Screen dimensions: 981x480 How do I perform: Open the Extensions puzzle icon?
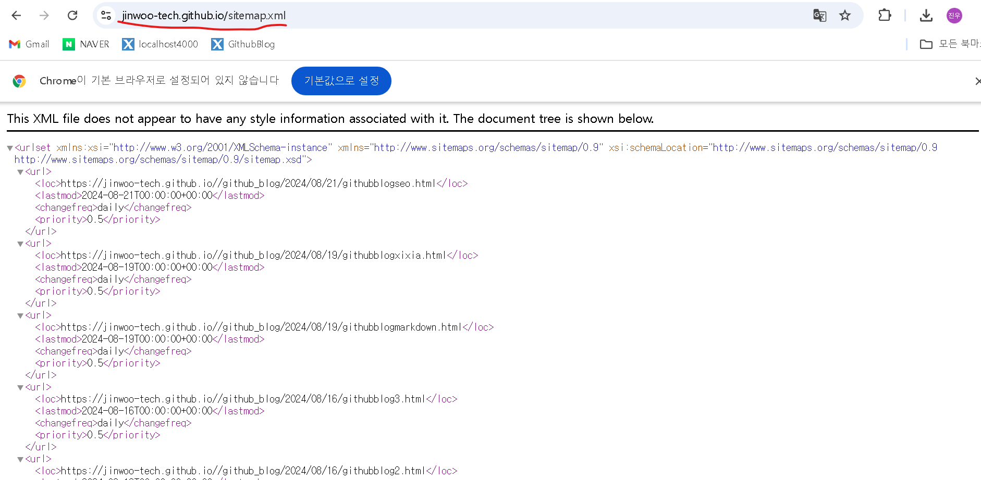[885, 16]
